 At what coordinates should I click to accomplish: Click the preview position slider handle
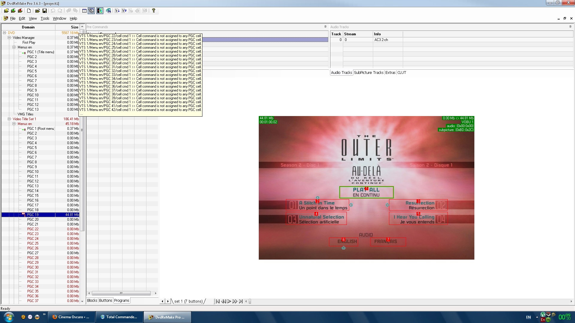coord(250,301)
